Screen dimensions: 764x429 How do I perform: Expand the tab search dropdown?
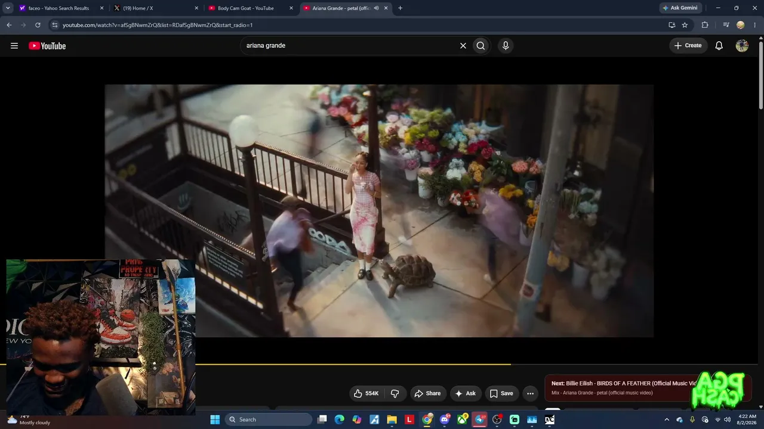[x=8, y=8]
